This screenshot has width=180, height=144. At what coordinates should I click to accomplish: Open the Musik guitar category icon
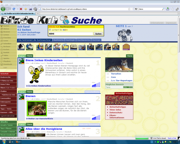(82, 47)
